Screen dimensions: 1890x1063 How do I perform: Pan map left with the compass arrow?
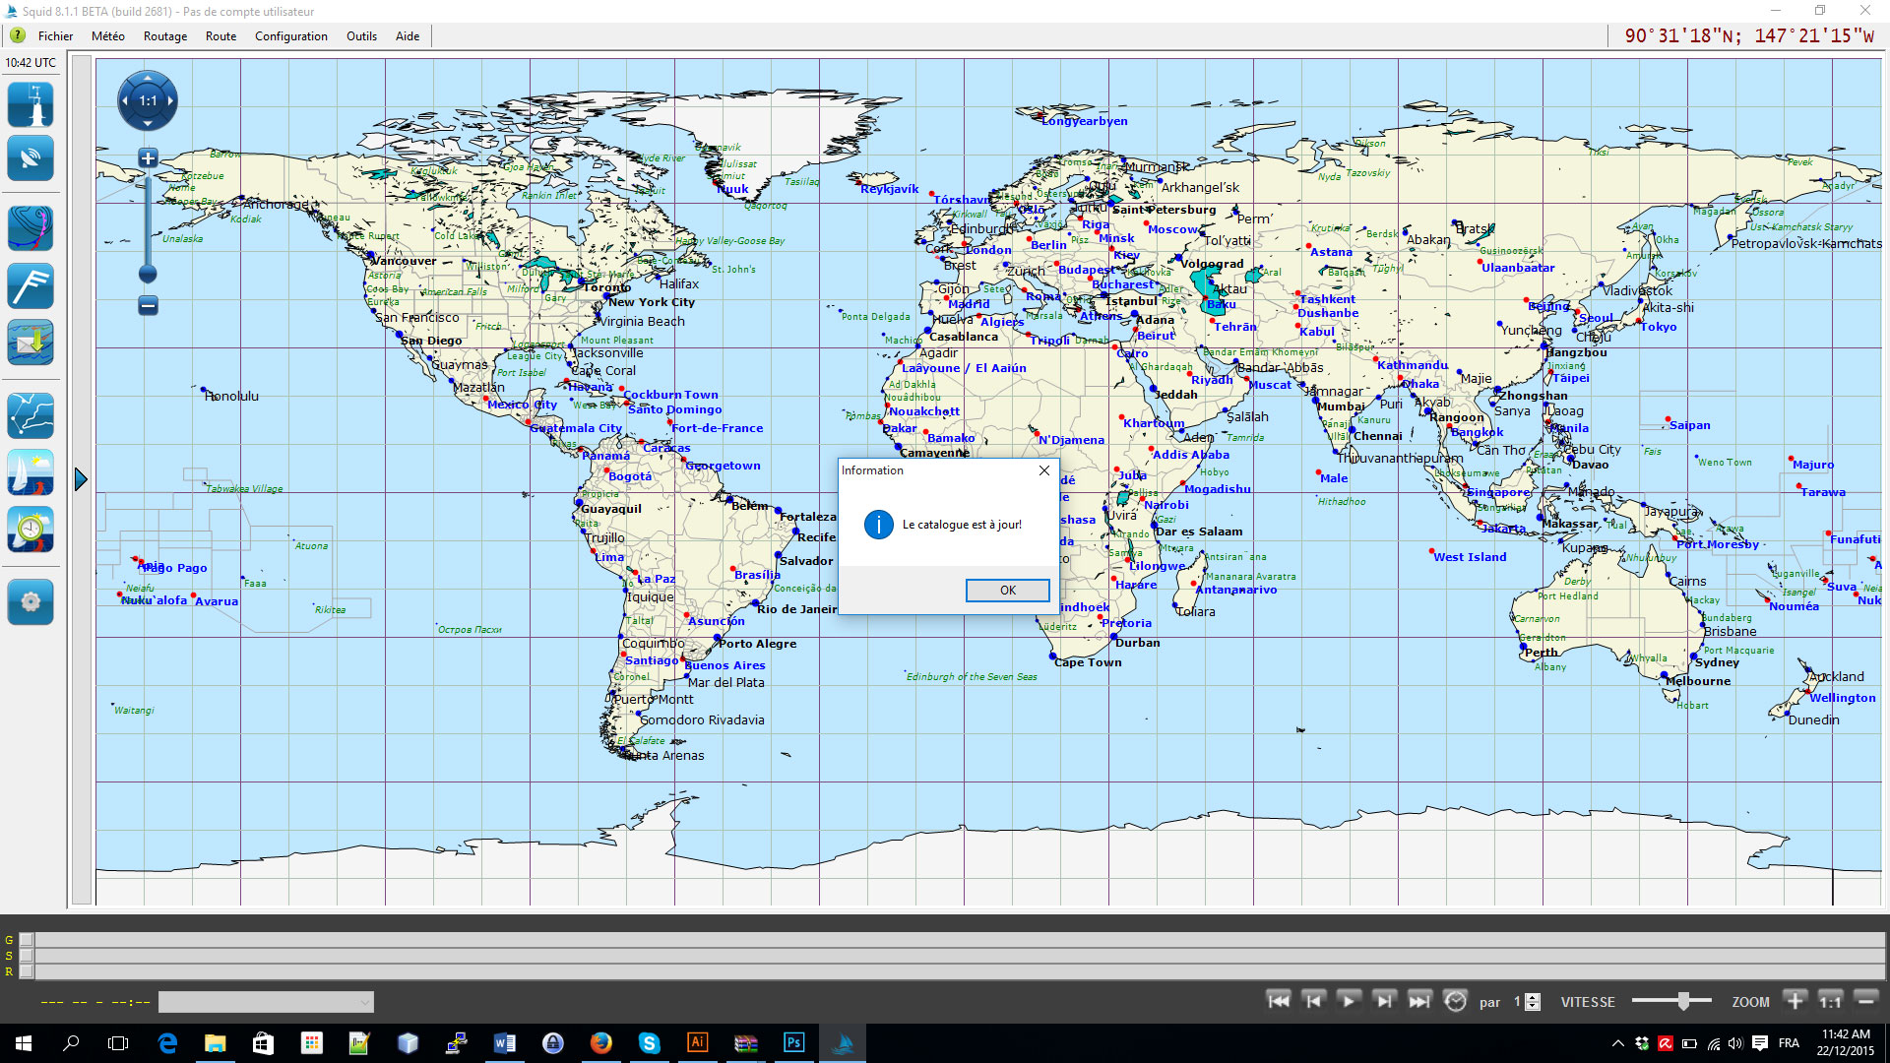point(124,100)
